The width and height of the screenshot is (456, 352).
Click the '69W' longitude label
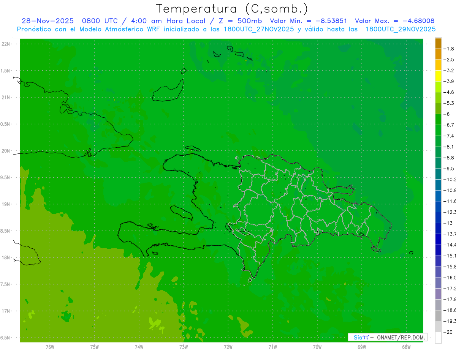click(361, 347)
